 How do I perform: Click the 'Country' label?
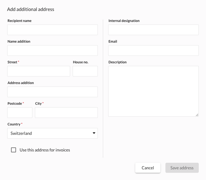click(x=14, y=124)
